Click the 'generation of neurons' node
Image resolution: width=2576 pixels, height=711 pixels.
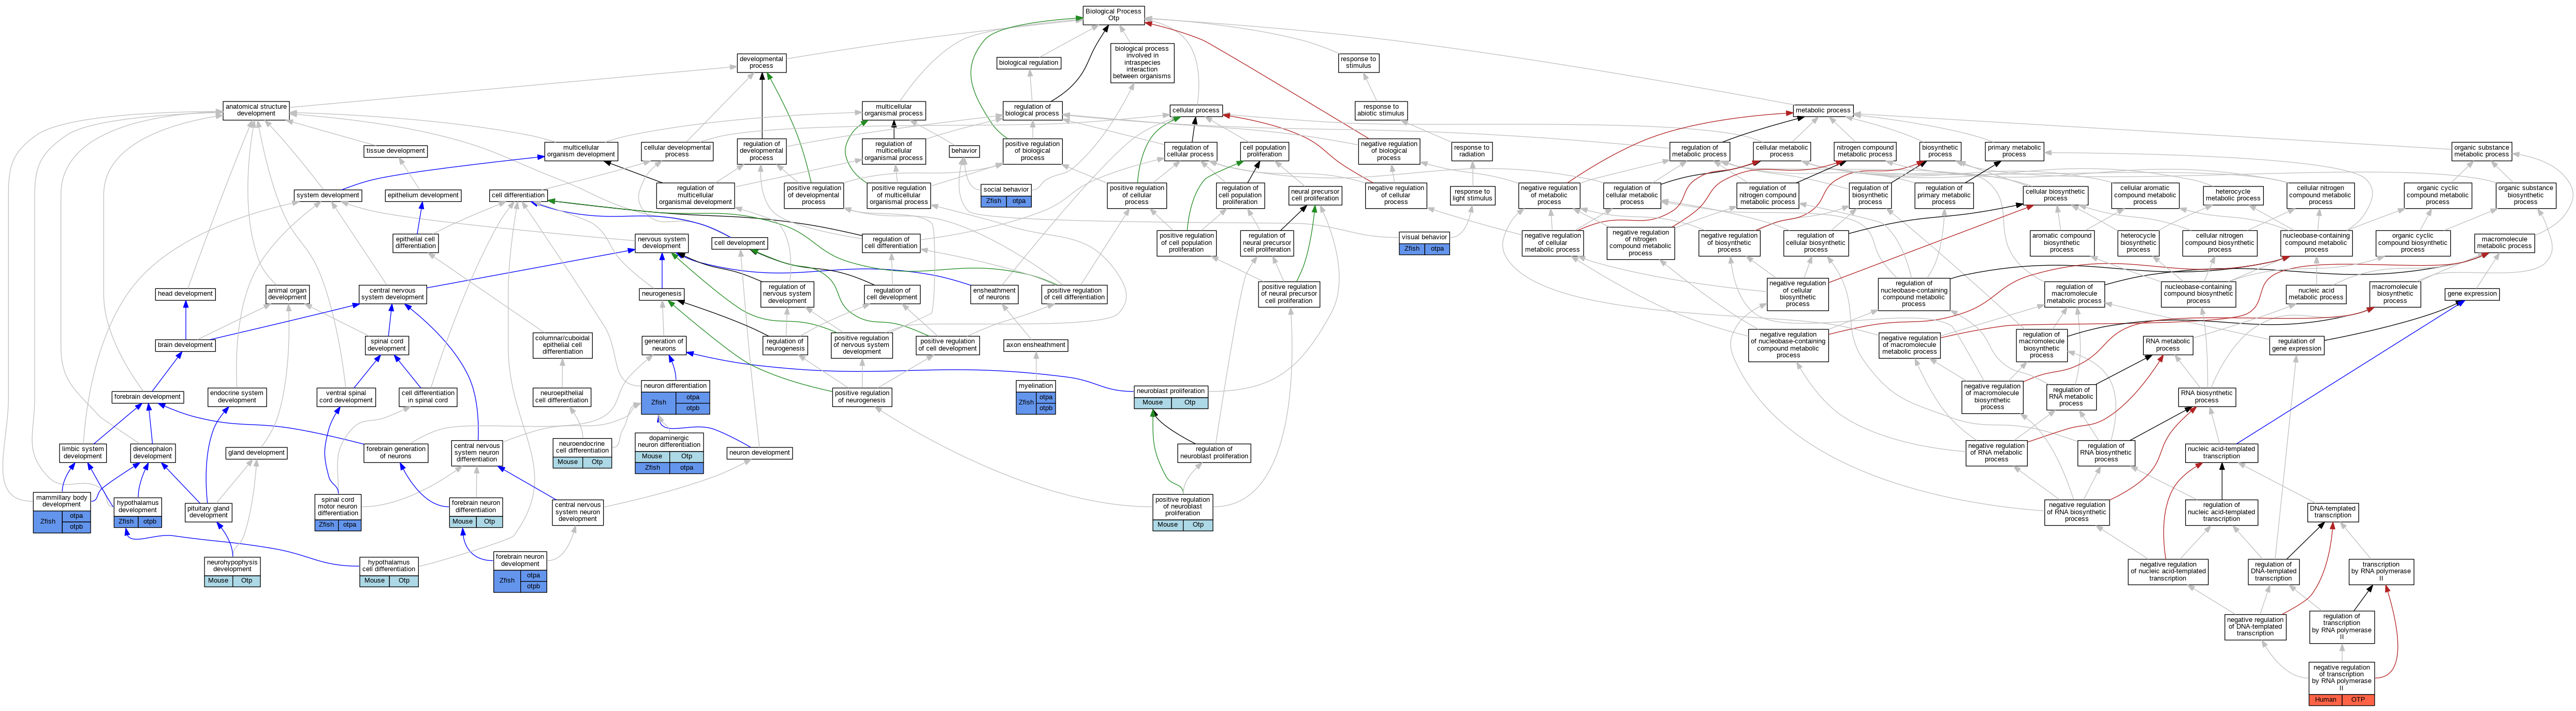tap(664, 345)
